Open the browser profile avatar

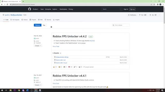pos(160,5)
